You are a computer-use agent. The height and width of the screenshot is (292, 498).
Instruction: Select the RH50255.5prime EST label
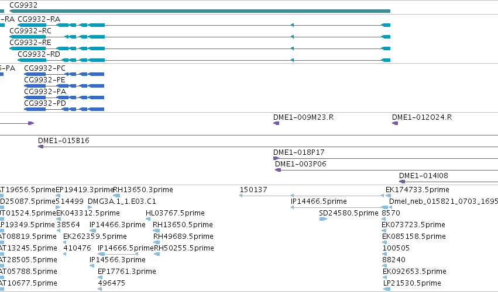(184, 249)
